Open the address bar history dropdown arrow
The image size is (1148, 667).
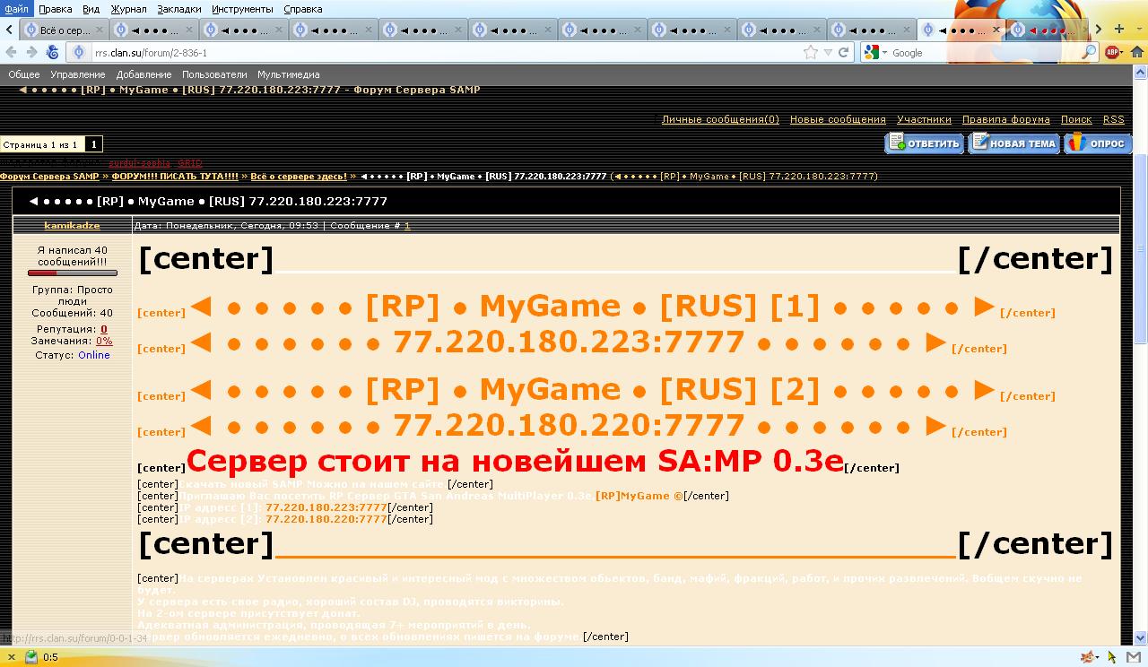pos(828,52)
